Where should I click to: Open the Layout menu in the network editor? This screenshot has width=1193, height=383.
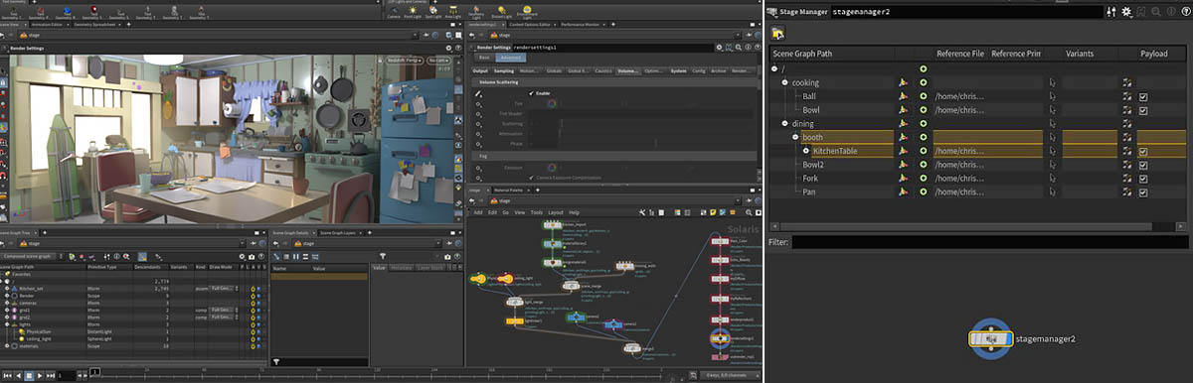tap(556, 212)
